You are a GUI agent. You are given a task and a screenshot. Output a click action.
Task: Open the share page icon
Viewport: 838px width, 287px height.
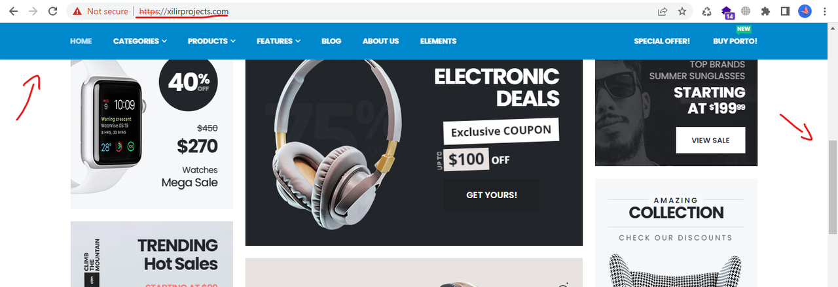(663, 11)
